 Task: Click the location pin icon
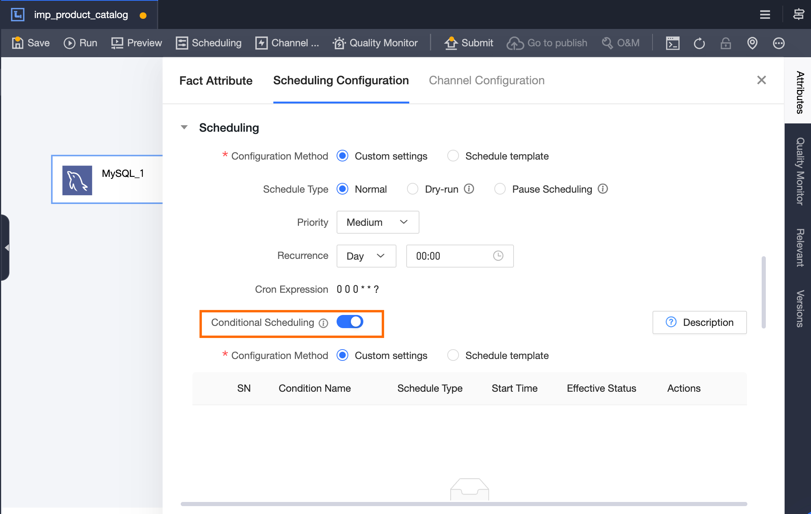tap(752, 43)
